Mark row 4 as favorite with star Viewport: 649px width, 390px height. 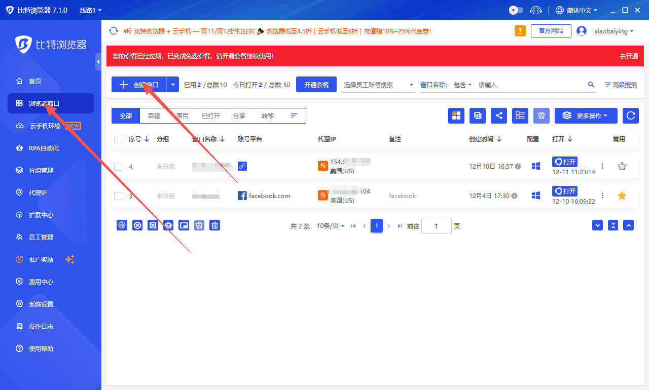coord(622,166)
